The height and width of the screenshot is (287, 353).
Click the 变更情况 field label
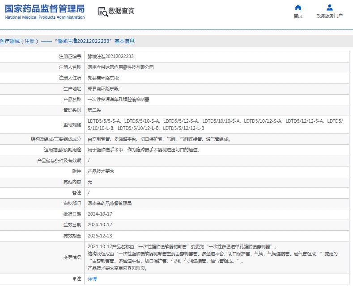click(x=72, y=258)
